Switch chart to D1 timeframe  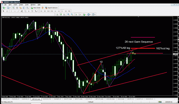click(62, 11)
